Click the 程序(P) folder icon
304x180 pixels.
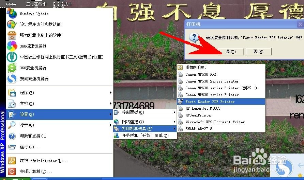point(12,93)
